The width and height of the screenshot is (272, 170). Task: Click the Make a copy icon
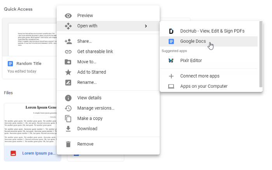pyautogui.click(x=68, y=118)
